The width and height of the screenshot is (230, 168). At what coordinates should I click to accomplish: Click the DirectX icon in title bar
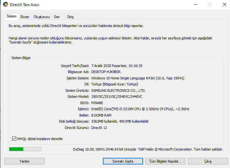pos(6,5)
